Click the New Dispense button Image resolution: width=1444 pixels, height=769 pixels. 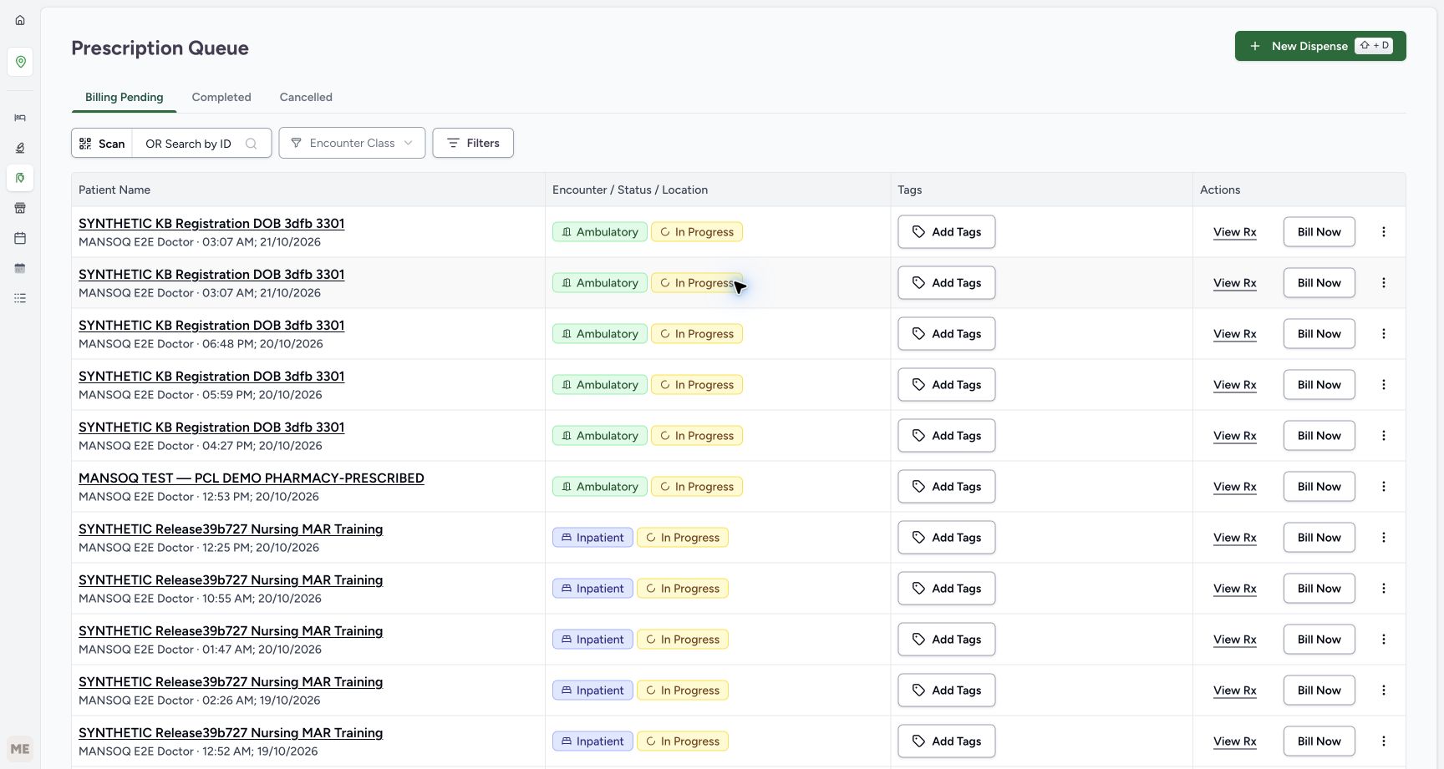[1320, 46]
